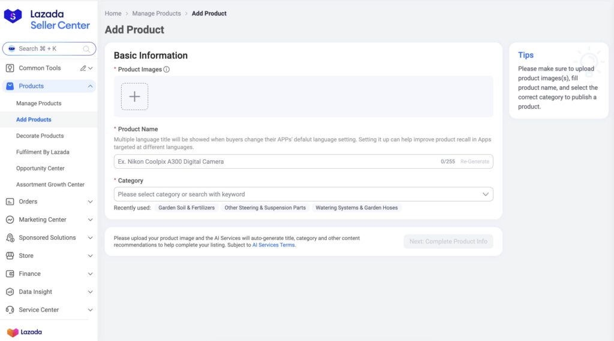Viewport: 614px width, 341px height.
Task: Click the Lazada Seller Center shield logo
Action: point(13,16)
